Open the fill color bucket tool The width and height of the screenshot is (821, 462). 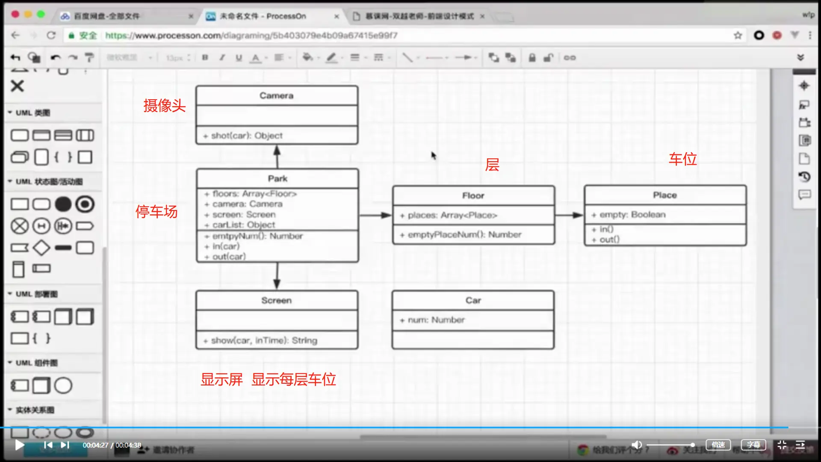point(307,57)
